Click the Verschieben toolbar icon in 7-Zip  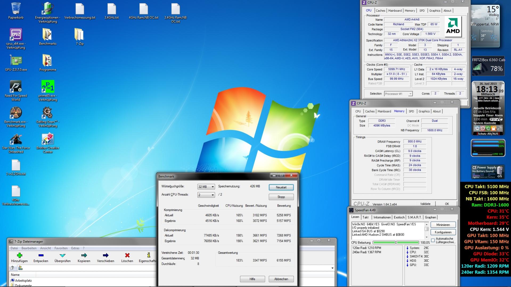point(105,255)
